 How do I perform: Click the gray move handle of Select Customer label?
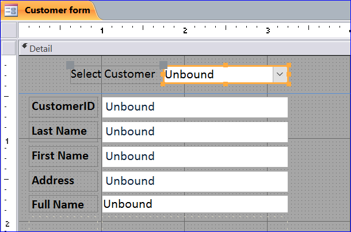(70, 65)
